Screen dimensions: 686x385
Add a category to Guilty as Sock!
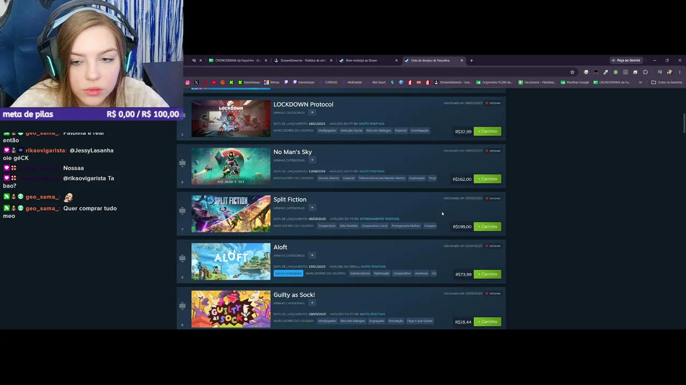click(312, 303)
